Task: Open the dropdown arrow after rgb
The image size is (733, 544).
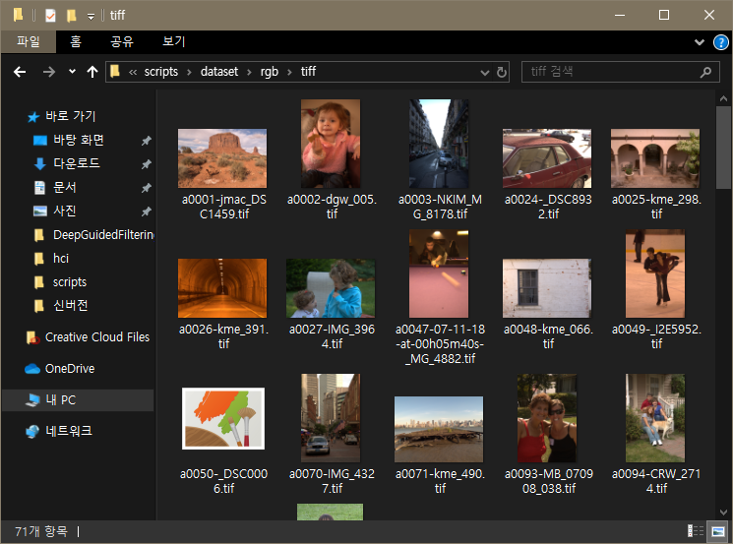Action: (290, 72)
